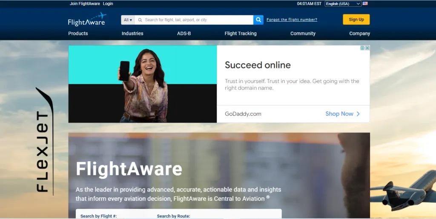Click the large FlightAware hero heading
The image size is (436, 219).
pyautogui.click(x=129, y=169)
